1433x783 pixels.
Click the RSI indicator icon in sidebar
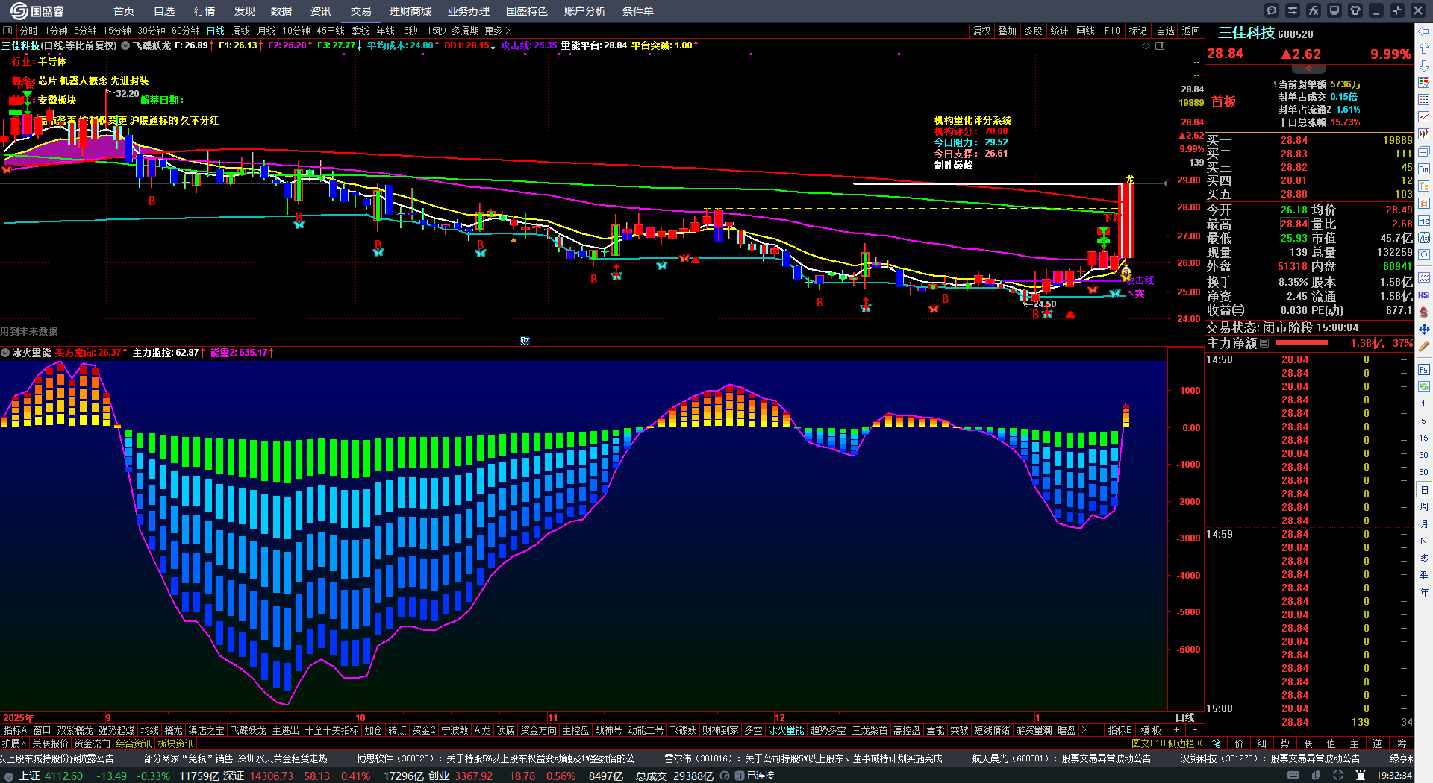pos(1424,295)
